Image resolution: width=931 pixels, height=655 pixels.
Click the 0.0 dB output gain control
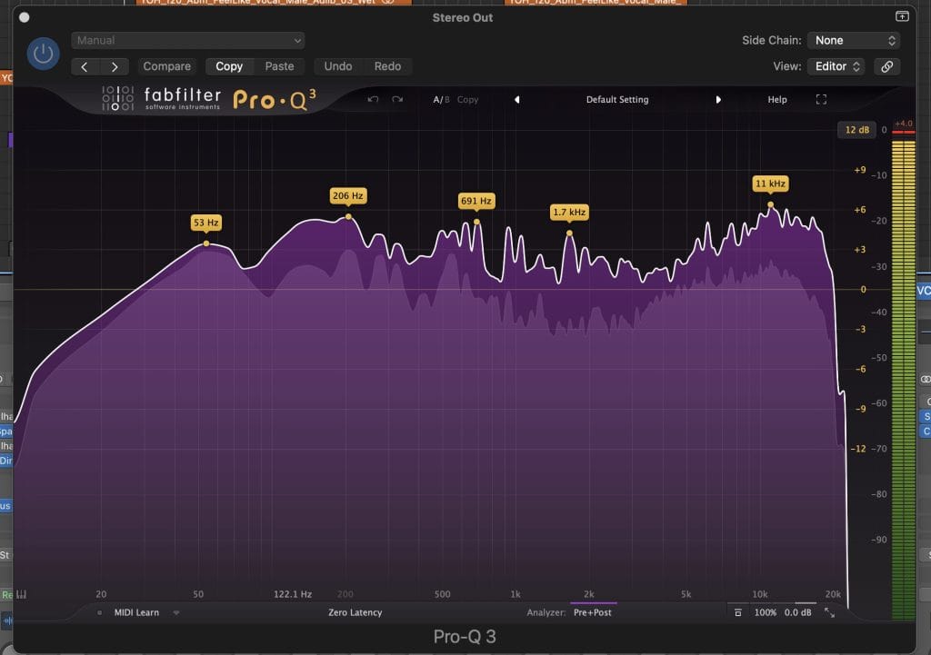point(797,613)
